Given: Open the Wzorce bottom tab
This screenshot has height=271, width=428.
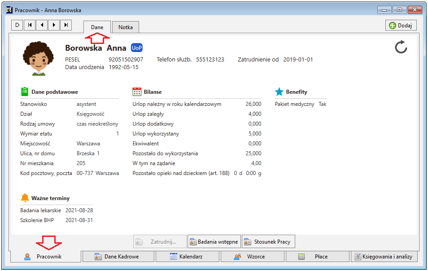Looking at the screenshot, I should point(253,257).
